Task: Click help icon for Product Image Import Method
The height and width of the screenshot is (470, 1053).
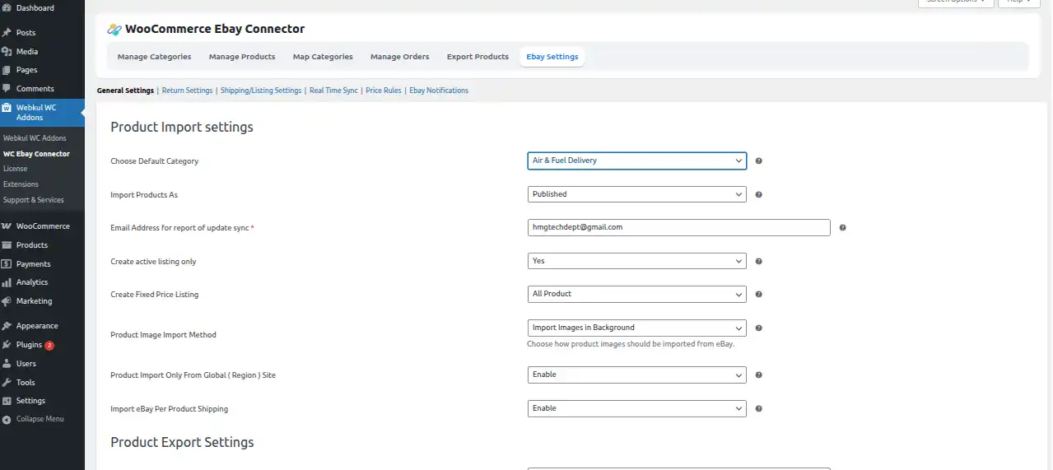Action: [758, 328]
